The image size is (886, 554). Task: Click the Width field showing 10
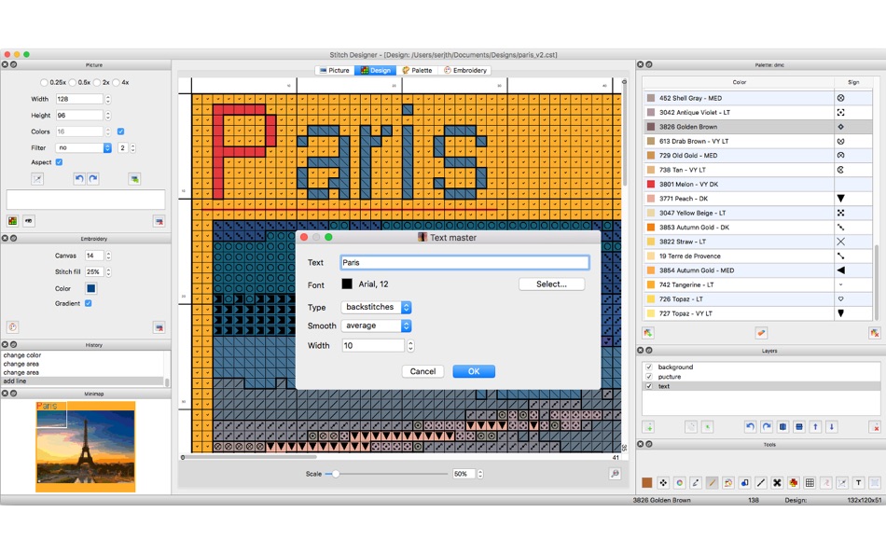pos(373,345)
